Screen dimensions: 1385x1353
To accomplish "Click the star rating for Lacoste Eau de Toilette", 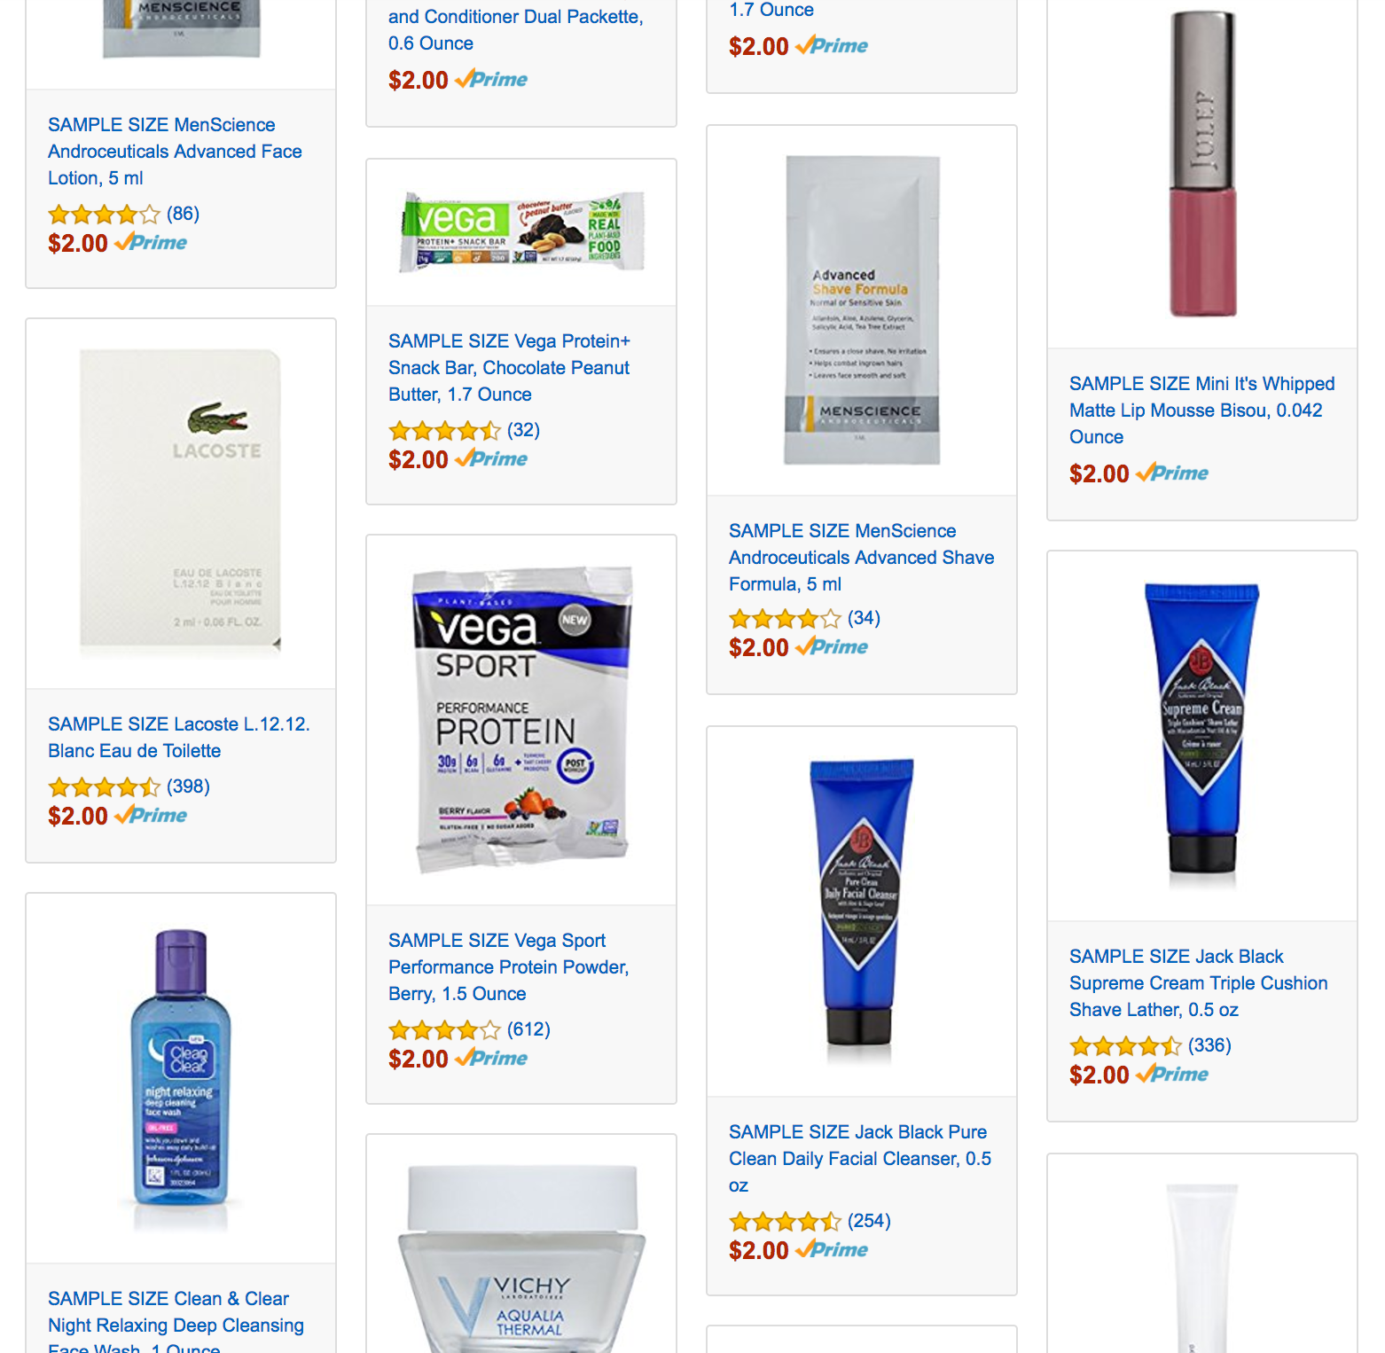I will (x=104, y=787).
